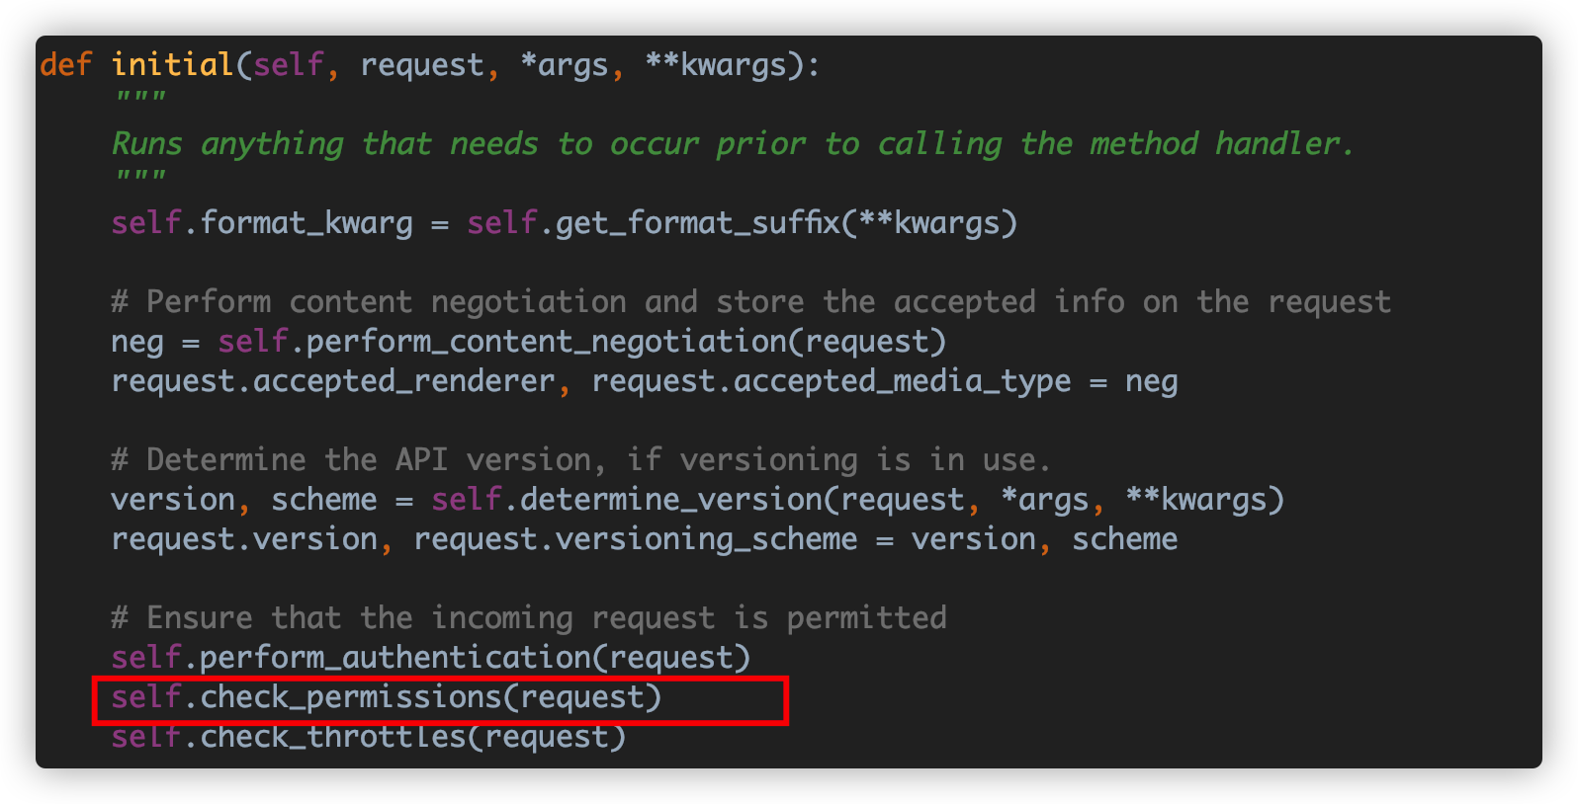Click request.accepted_media_type
The height and width of the screenshot is (804, 1578).
[831, 381]
